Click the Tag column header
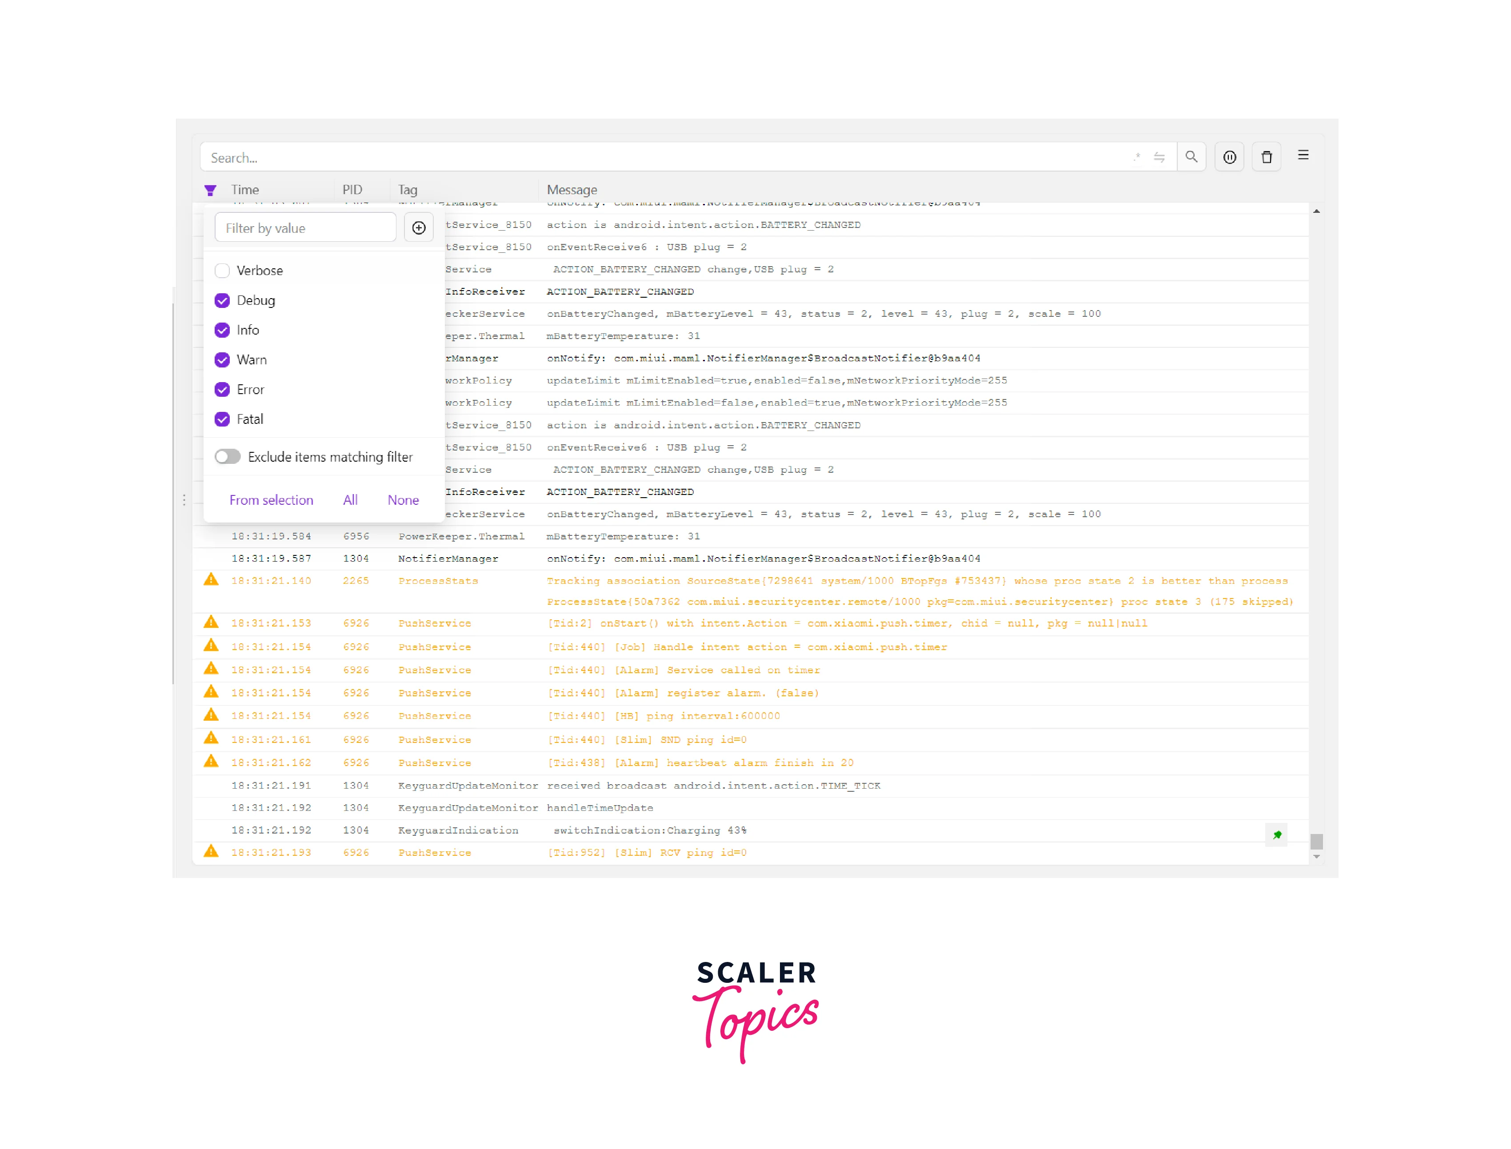This screenshot has width=1511, height=1149. (x=408, y=190)
